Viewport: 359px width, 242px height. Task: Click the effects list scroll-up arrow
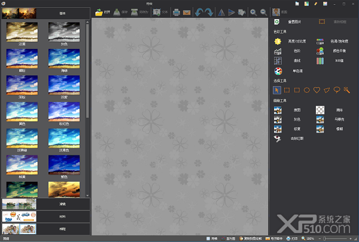[87, 22]
